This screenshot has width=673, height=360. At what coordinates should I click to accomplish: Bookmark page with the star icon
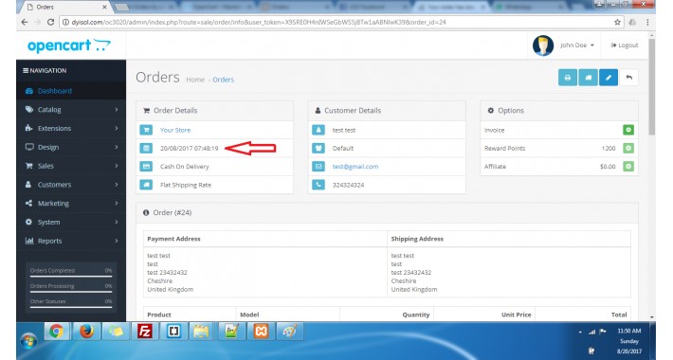(x=617, y=22)
